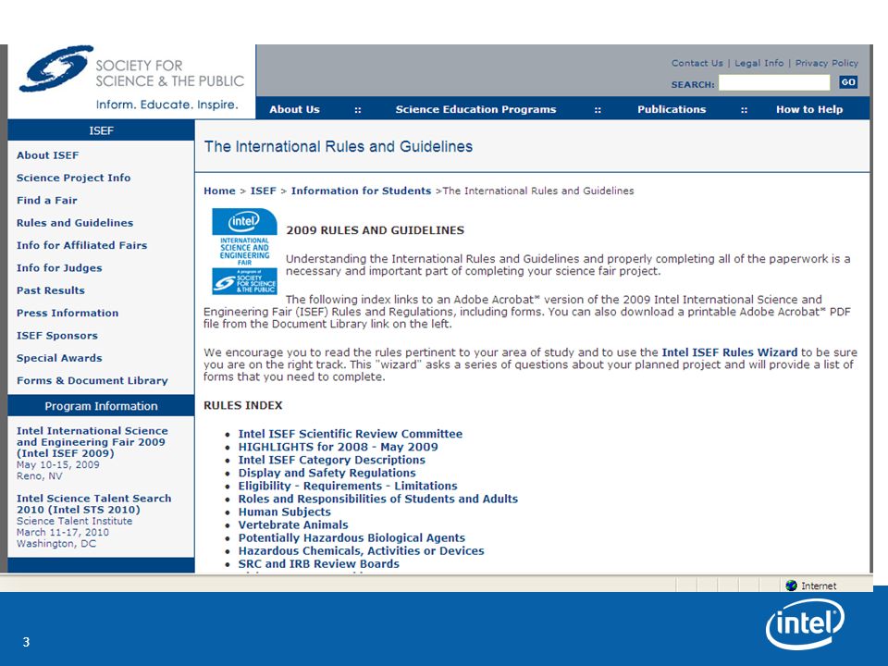Click the Intel ISEF logo image
Screen dimensions: 888x666
(244, 252)
